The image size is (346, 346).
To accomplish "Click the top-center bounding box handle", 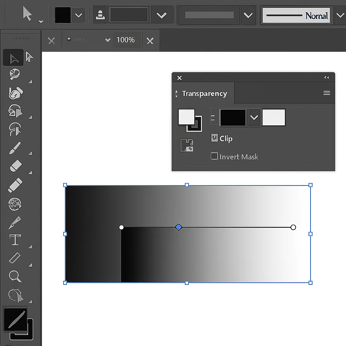I will pyautogui.click(x=187, y=185).
